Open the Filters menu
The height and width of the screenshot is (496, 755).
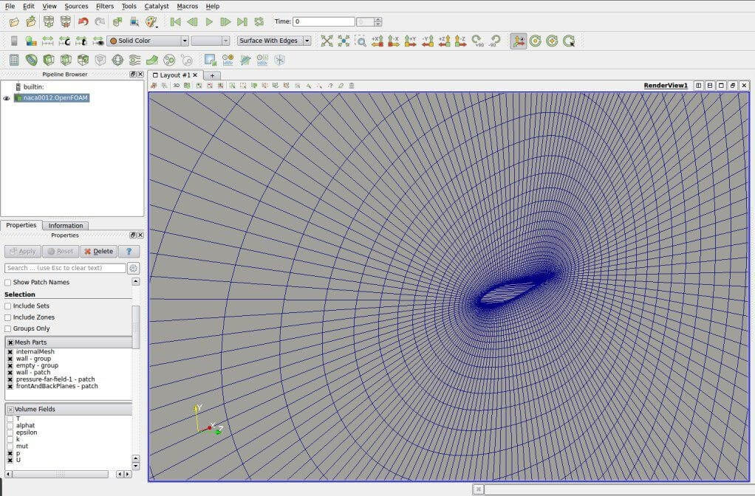click(104, 6)
